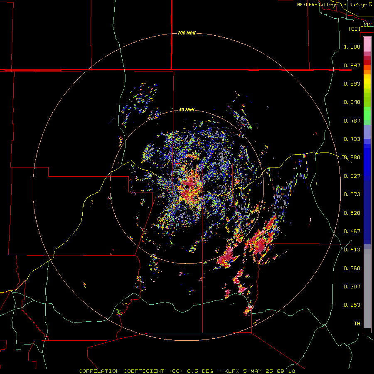Pick the lavender segment of the color bar
The image size is (374, 374).
point(367,132)
